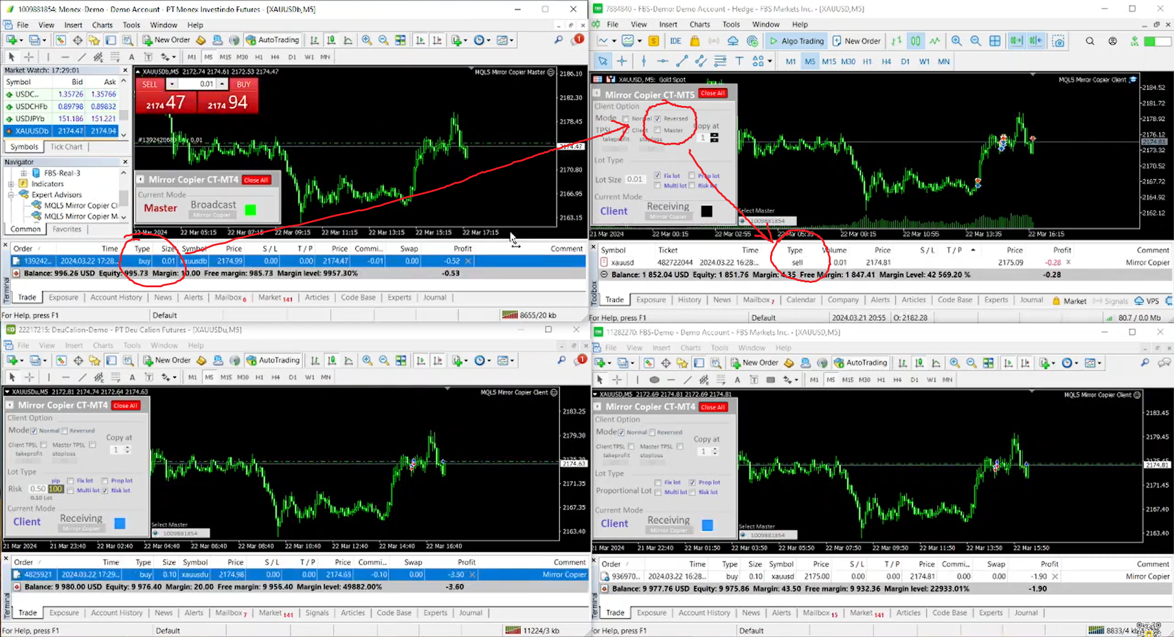
Task: Increase lot volume arrow on Monex one-click panel
Action: point(222,84)
